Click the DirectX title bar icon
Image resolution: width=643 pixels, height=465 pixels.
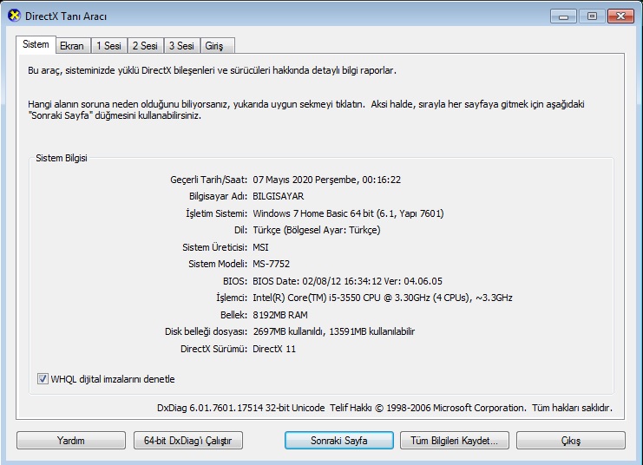tap(15, 16)
